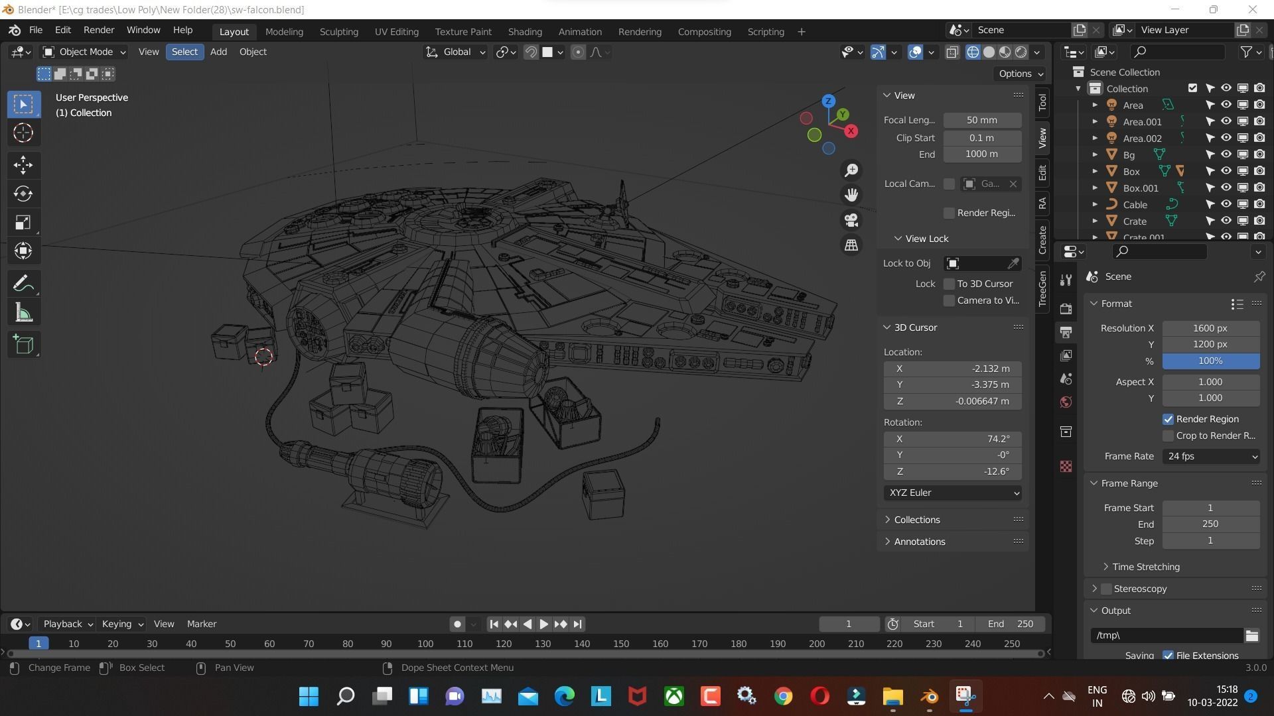
Task: Switch to the Modeling workspace tab
Action: 284,31
